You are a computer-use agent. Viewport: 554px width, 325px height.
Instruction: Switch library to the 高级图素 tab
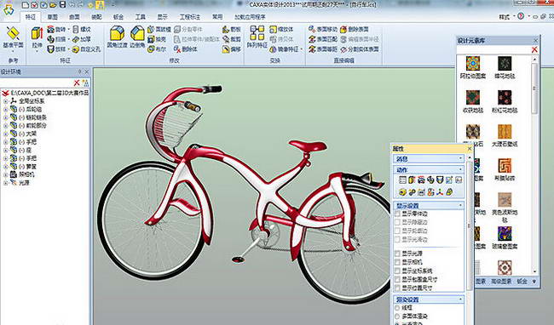(x=501, y=282)
